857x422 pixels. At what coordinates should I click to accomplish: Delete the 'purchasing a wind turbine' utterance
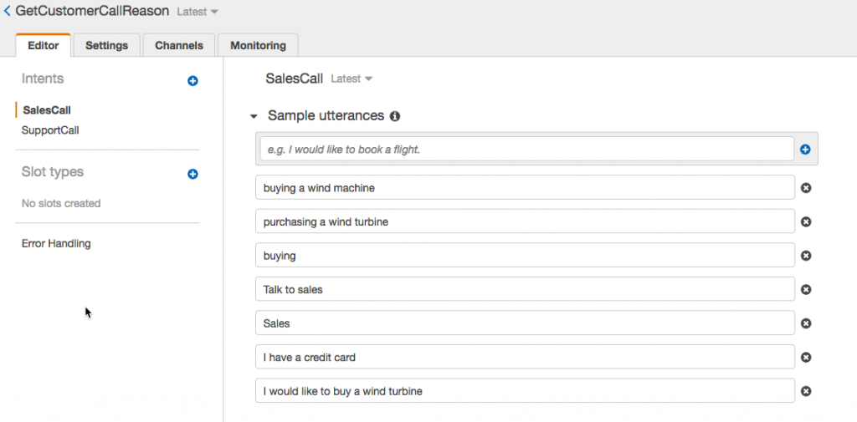click(806, 222)
